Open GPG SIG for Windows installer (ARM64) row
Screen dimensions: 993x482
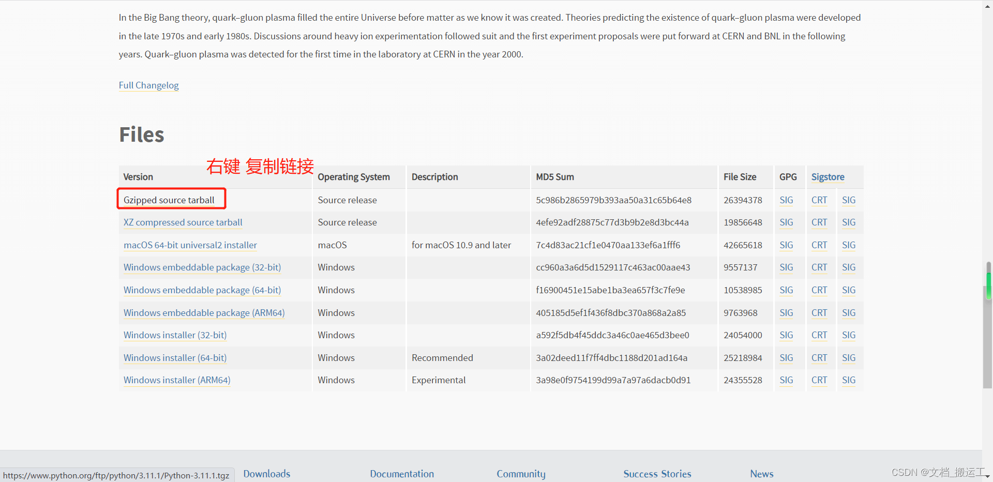[786, 380]
